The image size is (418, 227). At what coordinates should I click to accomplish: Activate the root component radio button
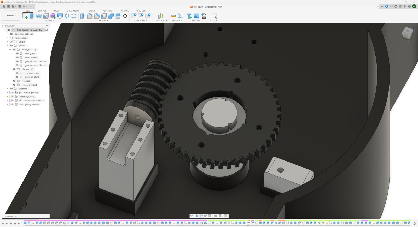pyautogui.click(x=47, y=30)
